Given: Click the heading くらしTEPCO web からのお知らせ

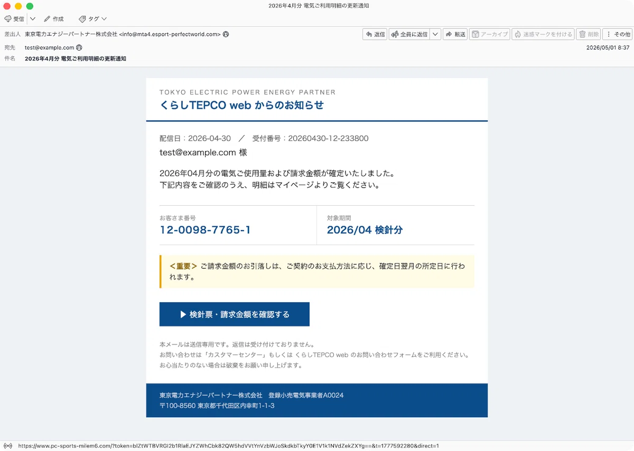Looking at the screenshot, I should point(242,105).
